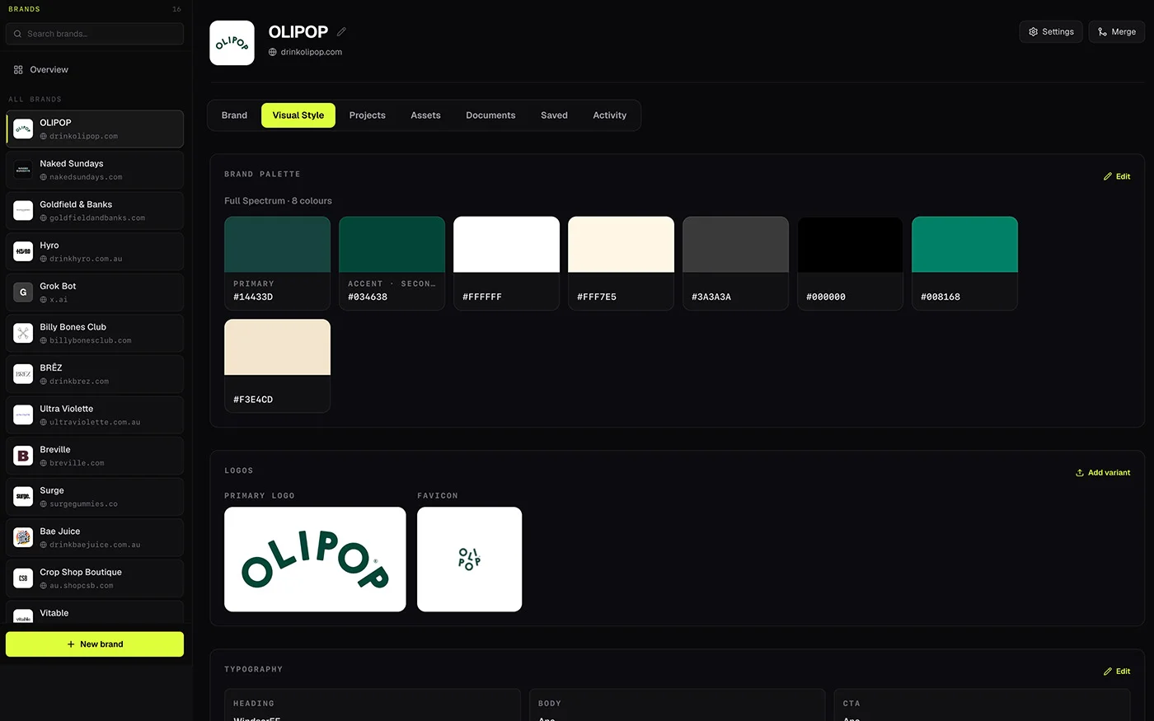Click the BRĒZ brand logo icon
Viewport: 1154px width, 721px height.
coord(23,374)
